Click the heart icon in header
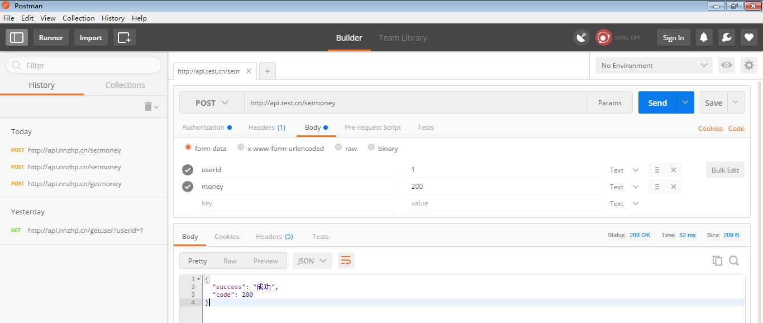 748,37
